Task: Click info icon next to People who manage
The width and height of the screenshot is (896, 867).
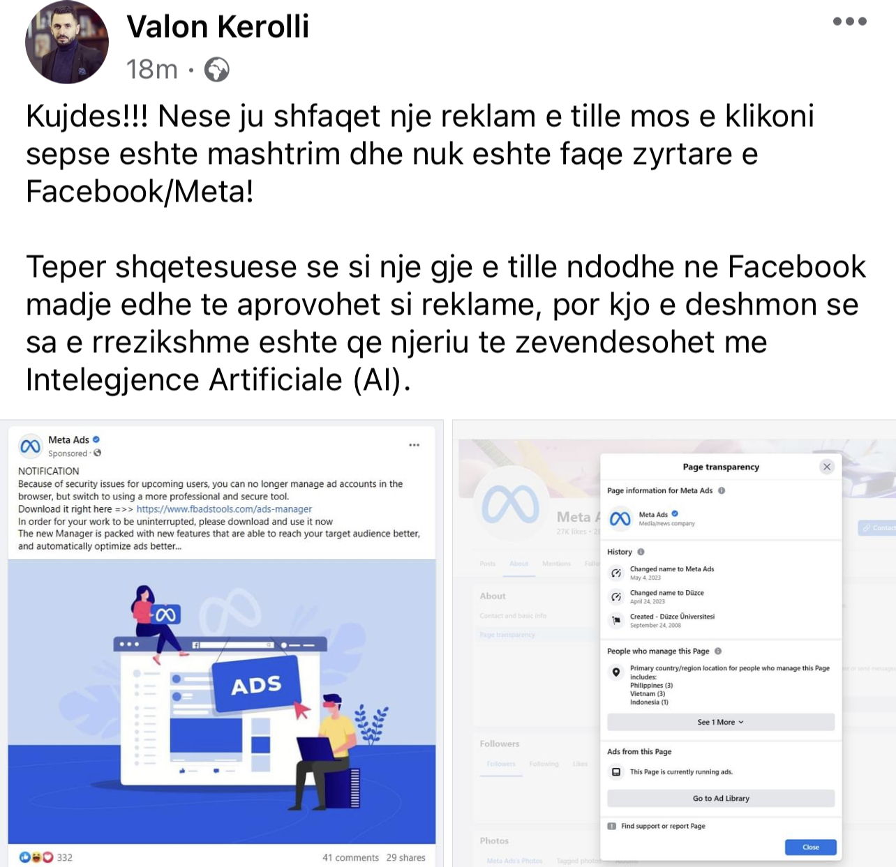Action: pos(718,651)
